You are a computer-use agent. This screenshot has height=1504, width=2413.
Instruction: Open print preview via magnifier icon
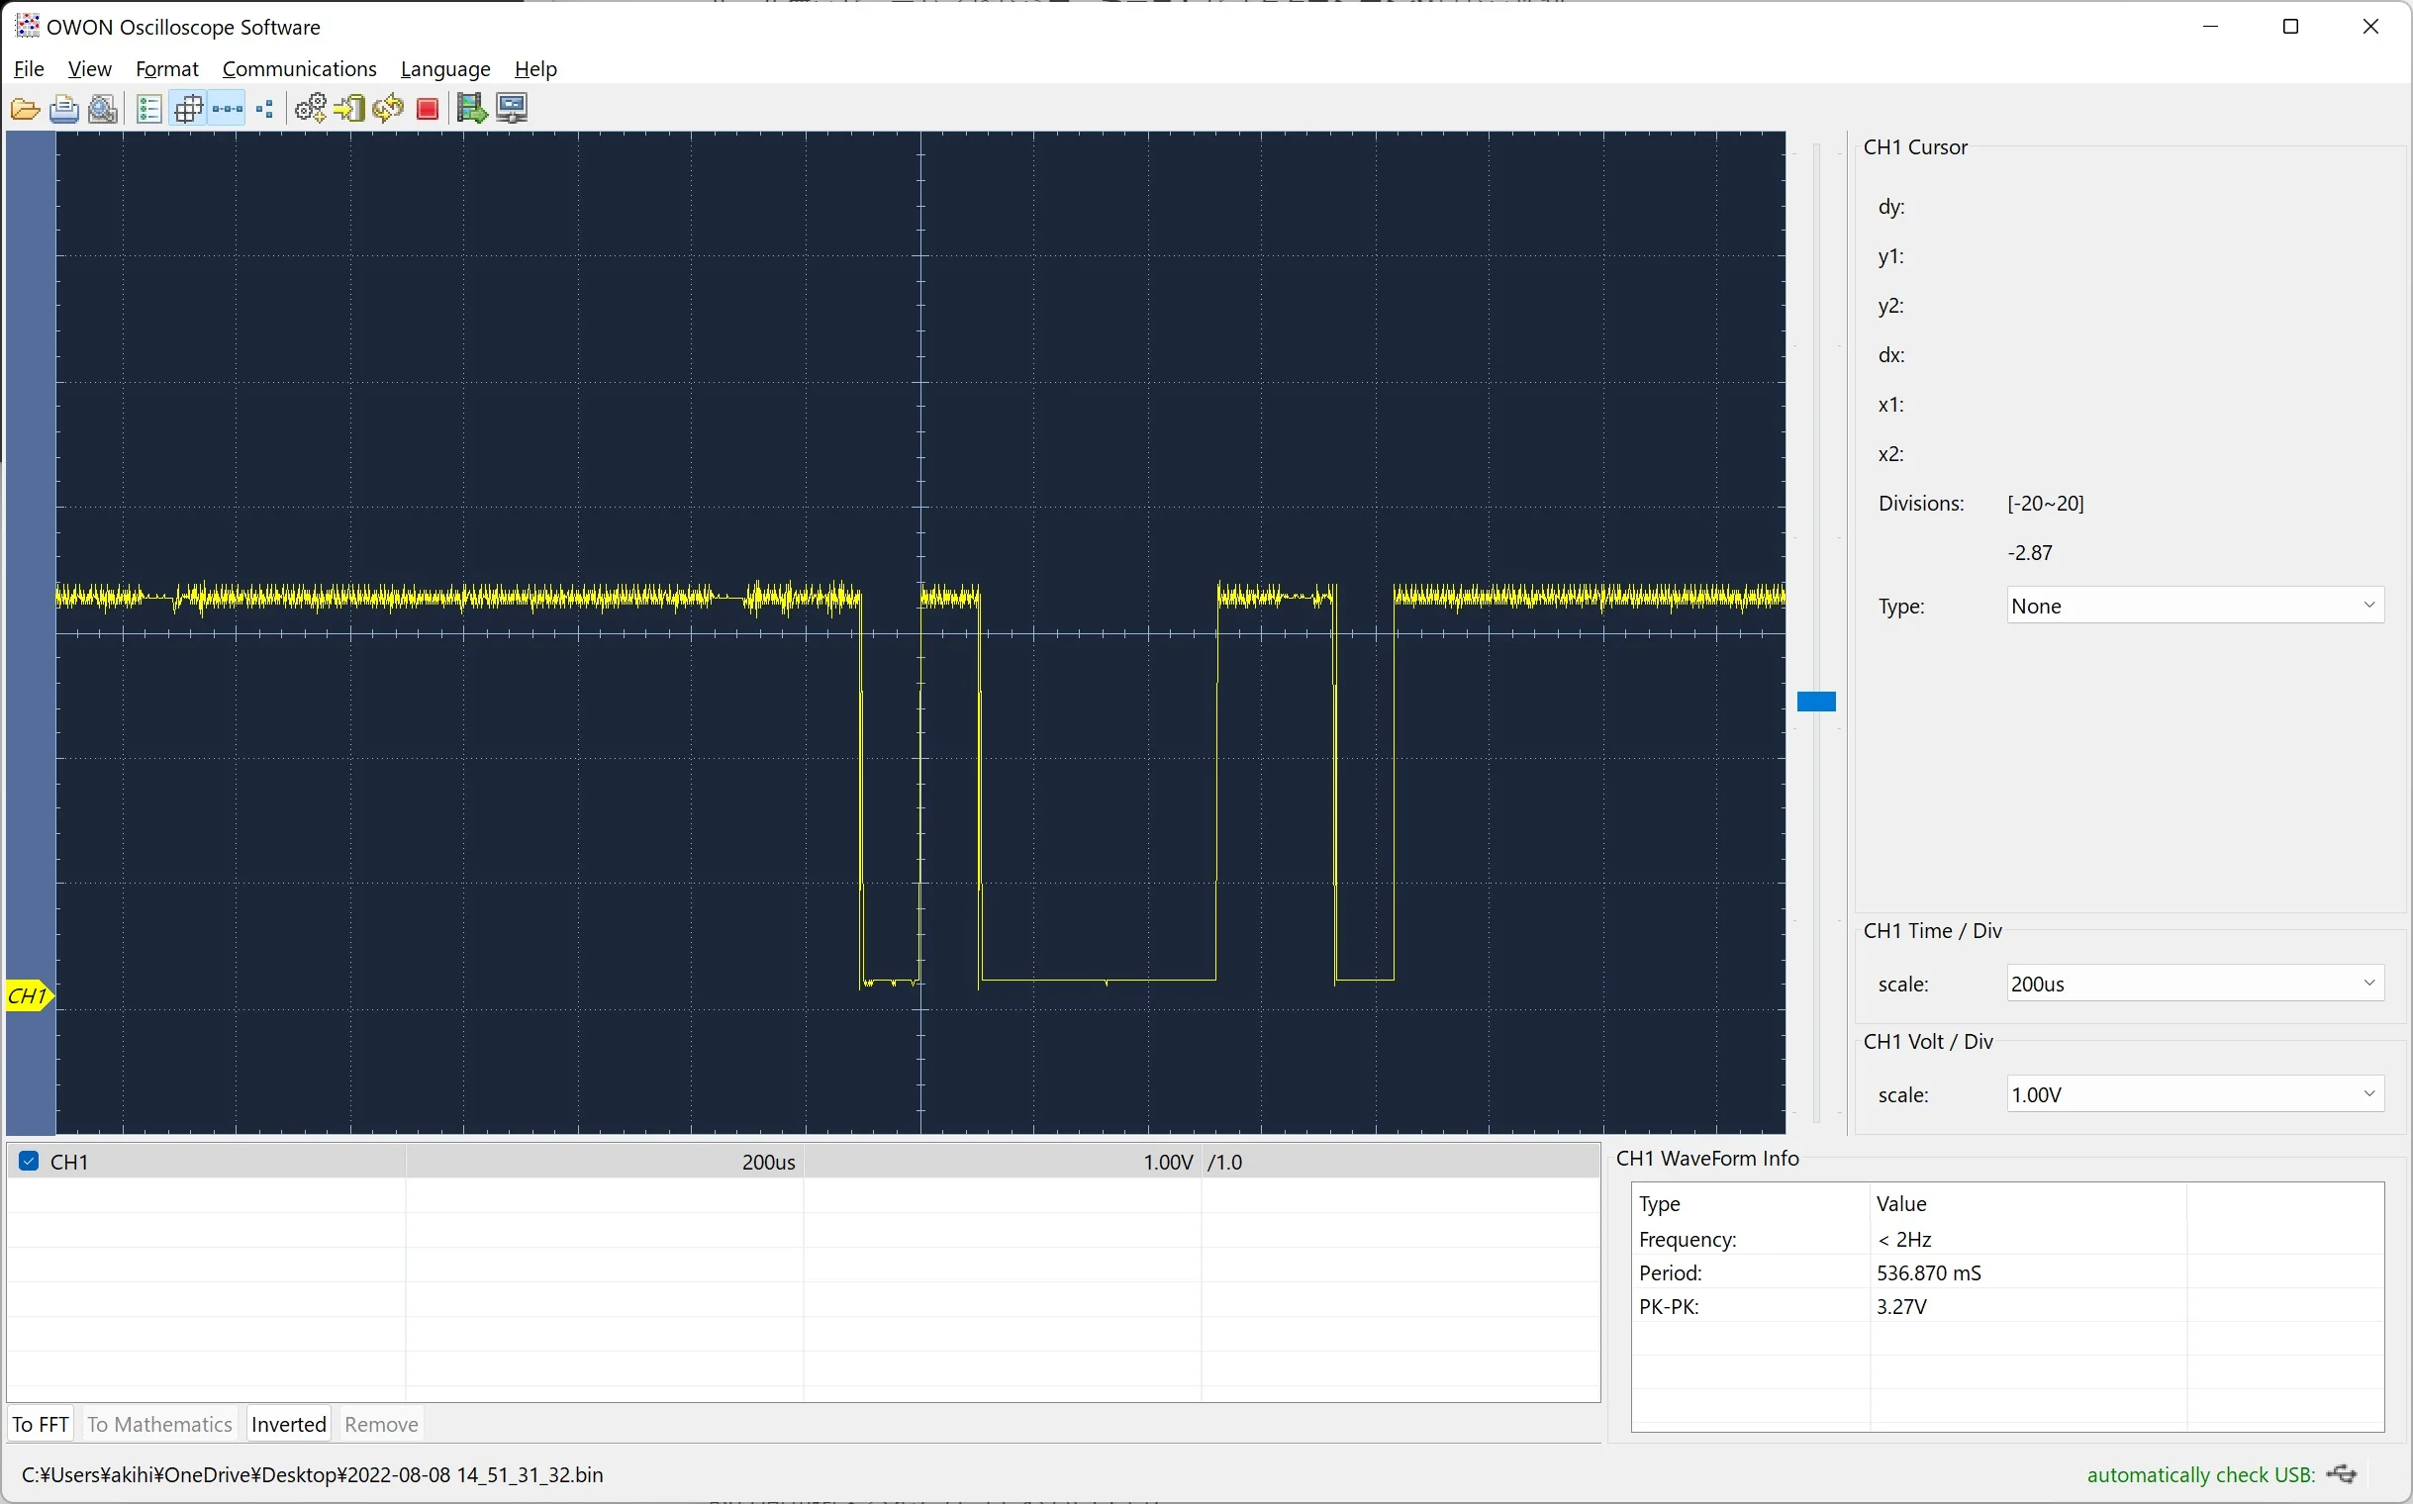(104, 109)
